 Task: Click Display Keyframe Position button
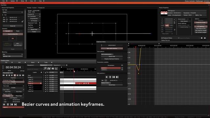(x=112, y=59)
